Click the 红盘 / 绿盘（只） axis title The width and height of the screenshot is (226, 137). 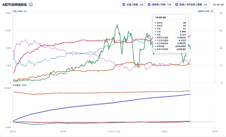(20, 11)
